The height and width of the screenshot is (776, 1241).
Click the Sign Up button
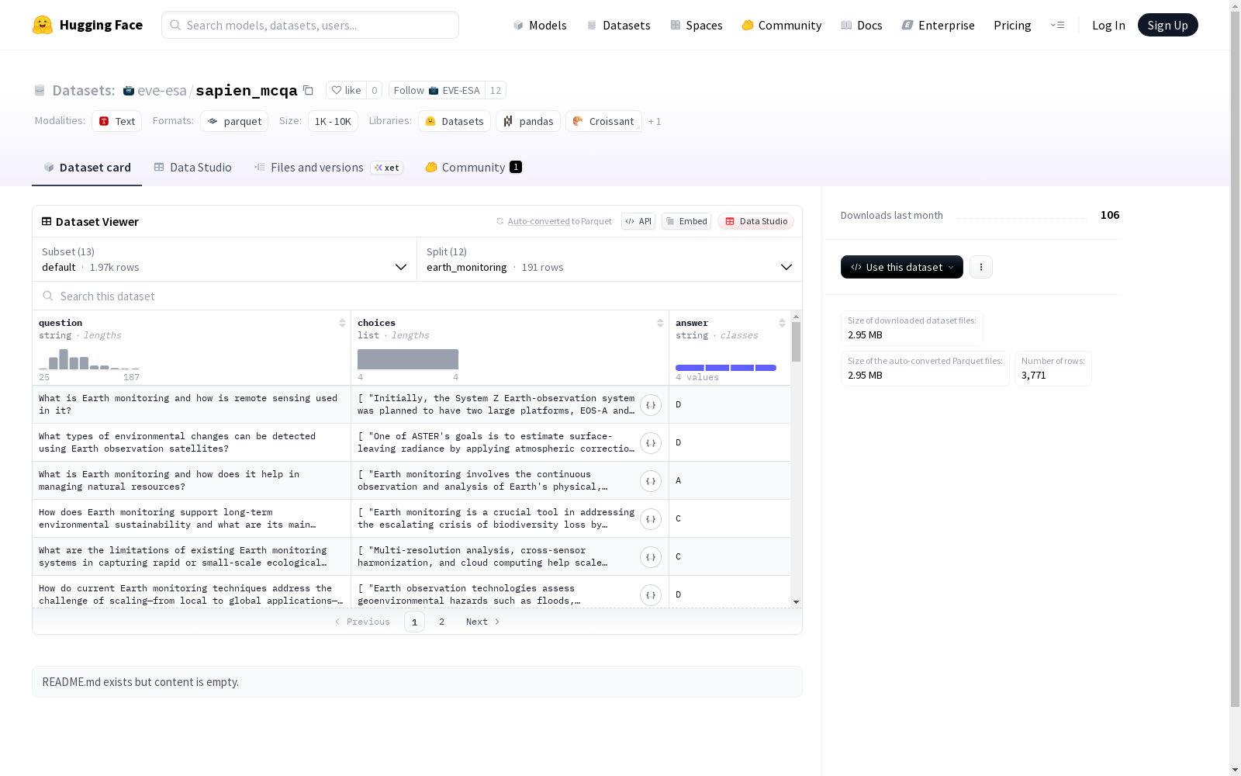(x=1167, y=25)
